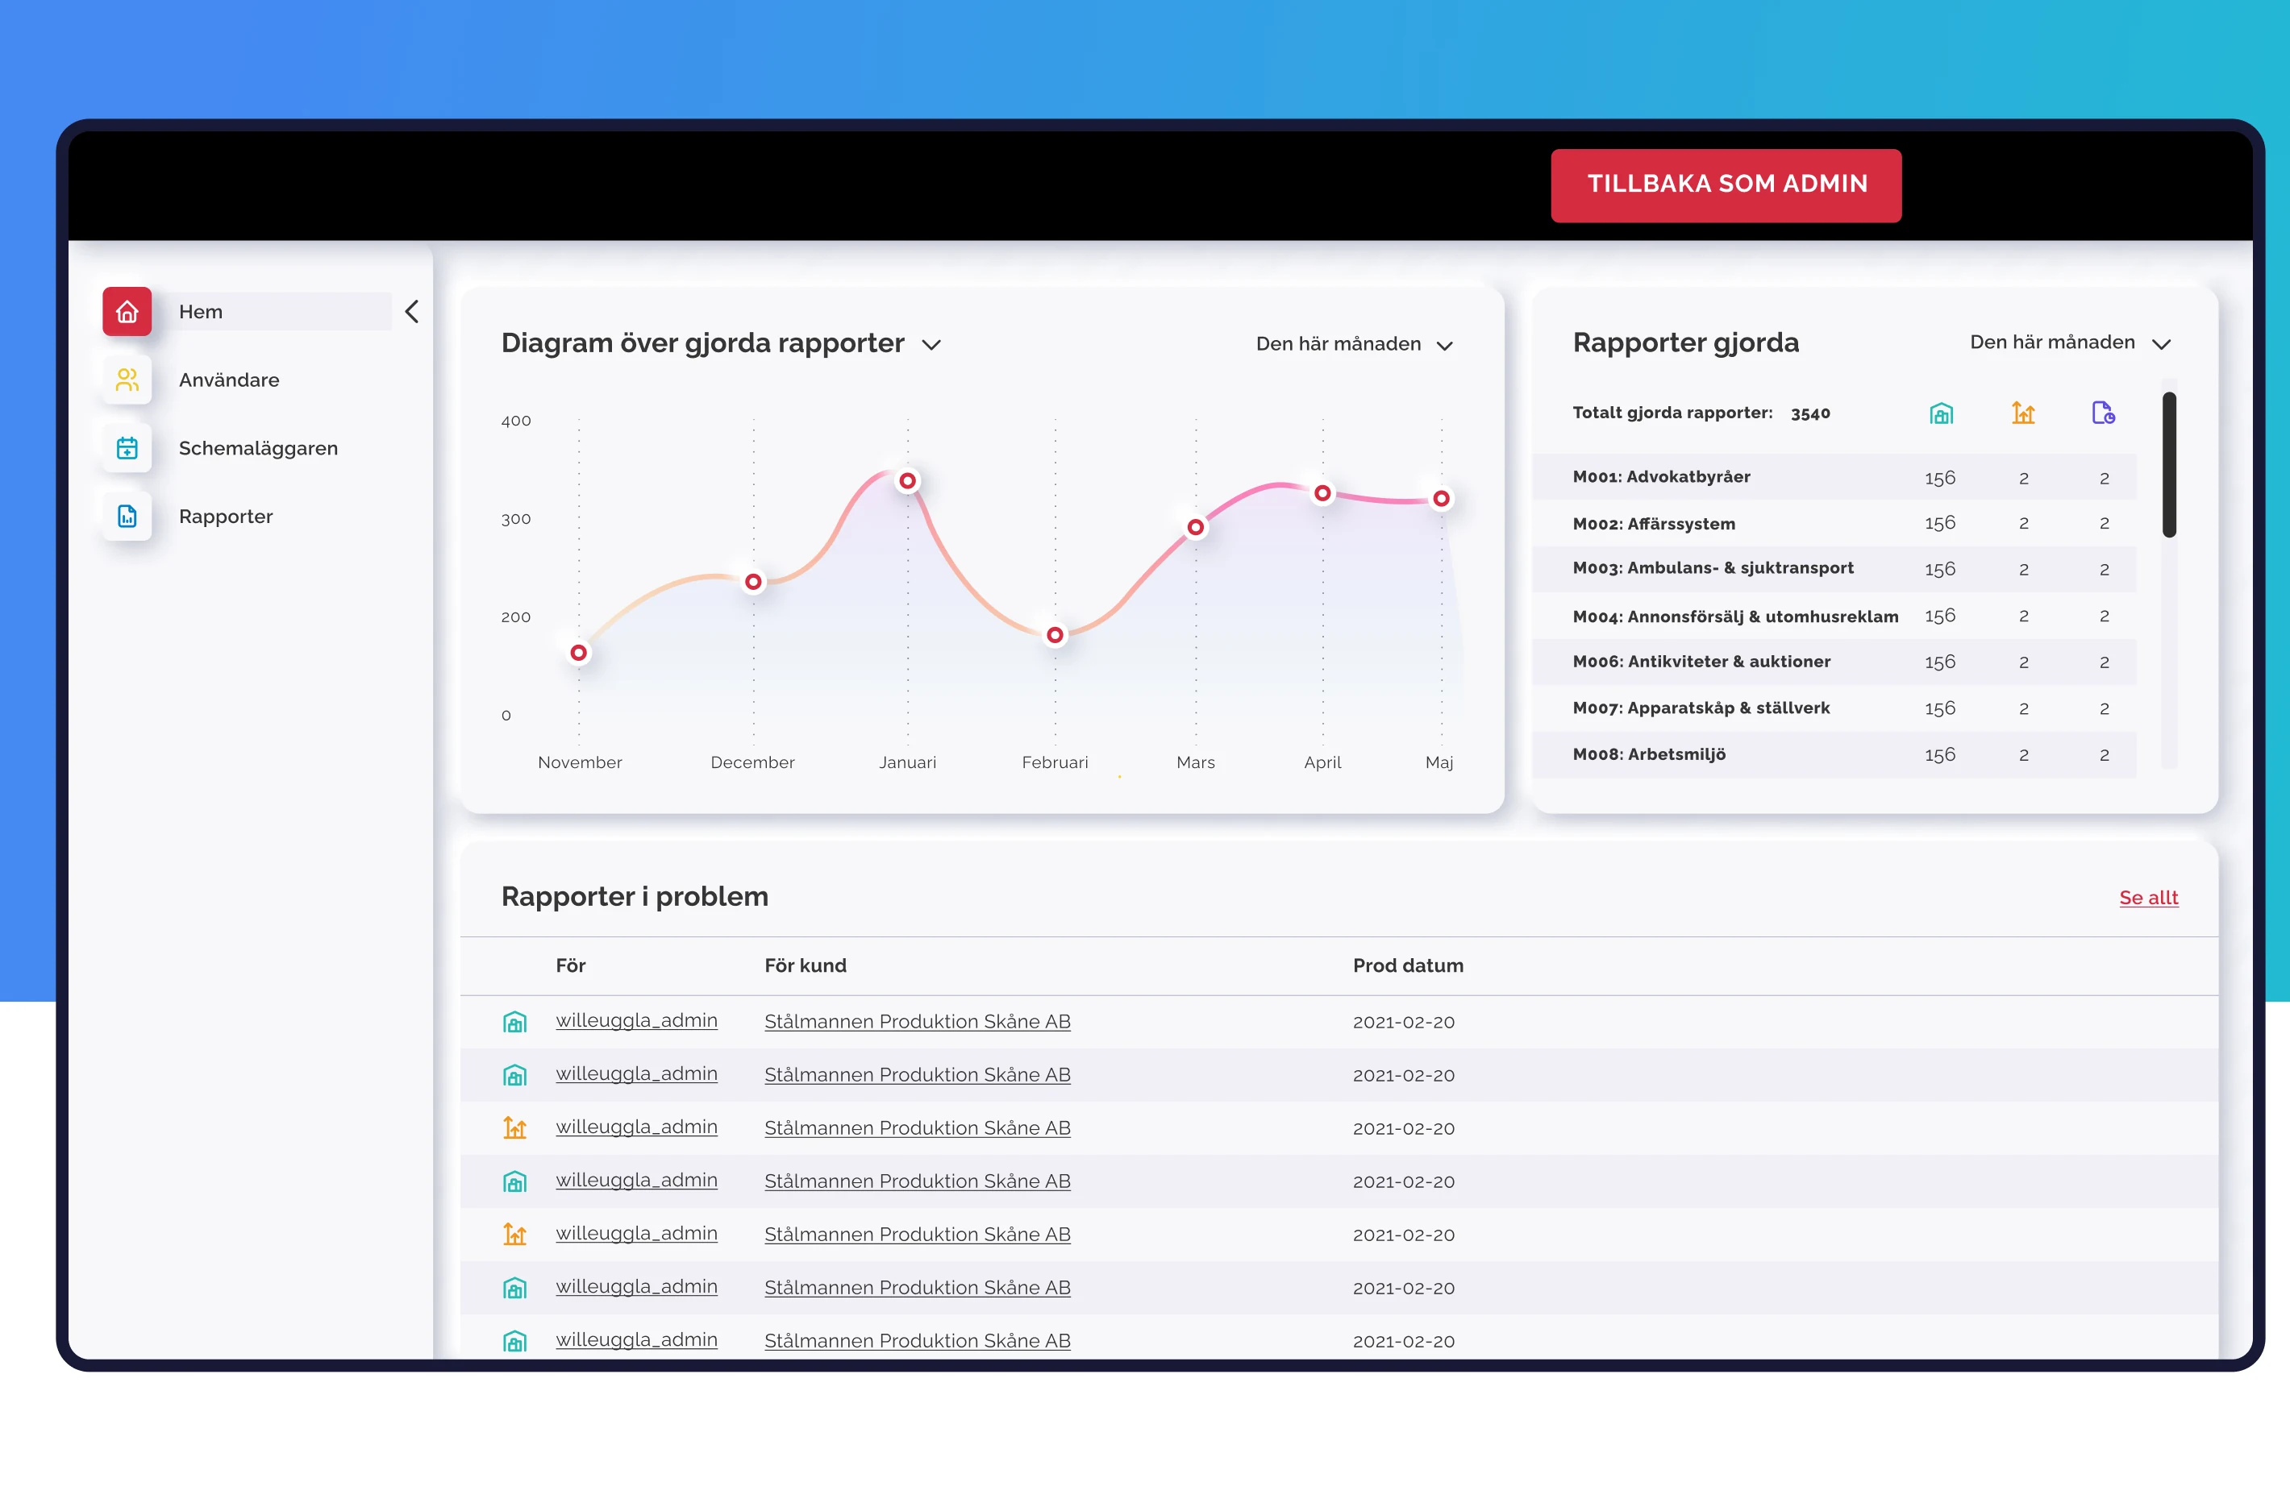Open Stålmannen Produktion Skåne AB in fifth row
Screen dimensions: 2290x1507
917,1234
